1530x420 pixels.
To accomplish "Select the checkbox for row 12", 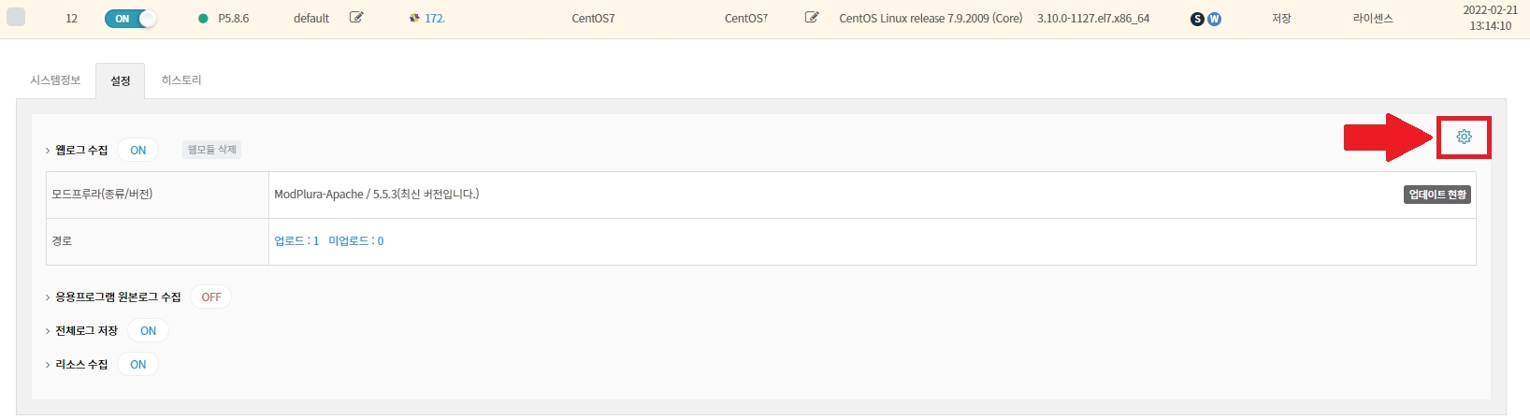I will (16, 18).
